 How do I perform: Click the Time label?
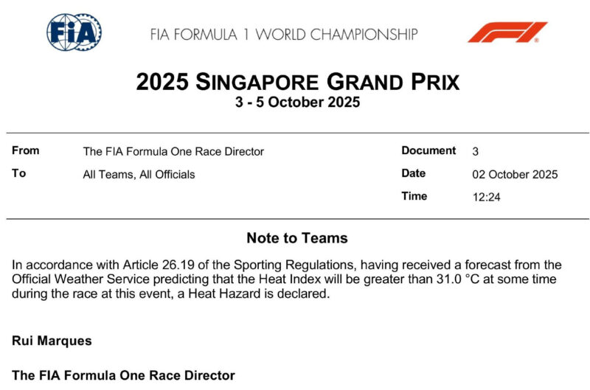(414, 196)
